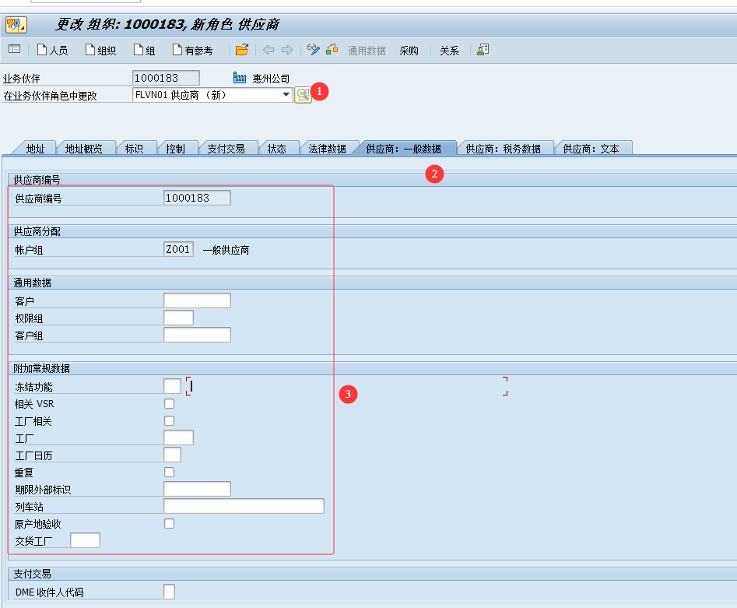Screen dimensions: 737x608
Task: Click the locator panel toggle icon
Action: (14, 50)
